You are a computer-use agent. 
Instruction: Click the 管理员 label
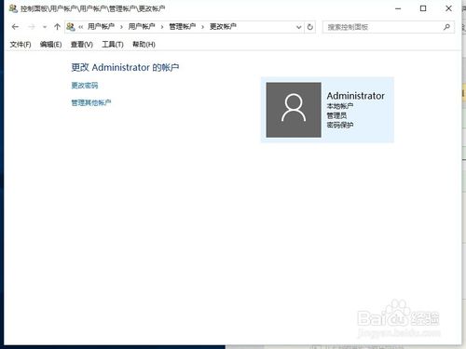click(336, 115)
